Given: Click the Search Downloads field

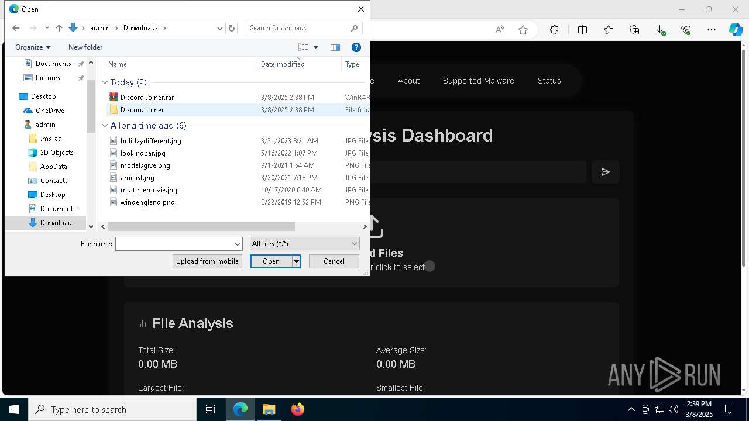Looking at the screenshot, I should pos(297,28).
